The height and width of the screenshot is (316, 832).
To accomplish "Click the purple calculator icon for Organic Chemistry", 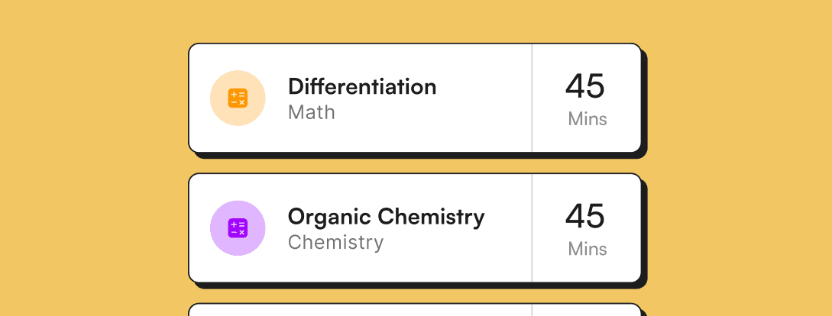I will pyautogui.click(x=238, y=228).
